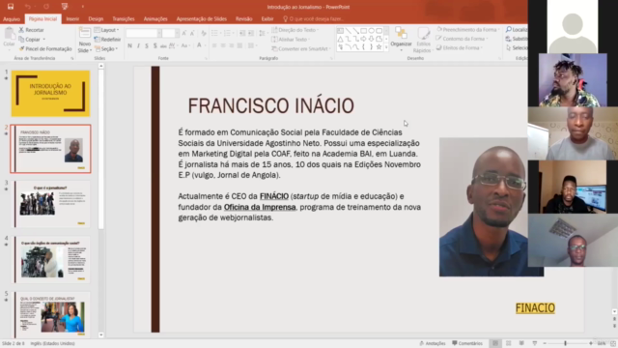Viewport: 618px width, 348px height.
Task: Open Comentários pane button
Action: [467, 343]
